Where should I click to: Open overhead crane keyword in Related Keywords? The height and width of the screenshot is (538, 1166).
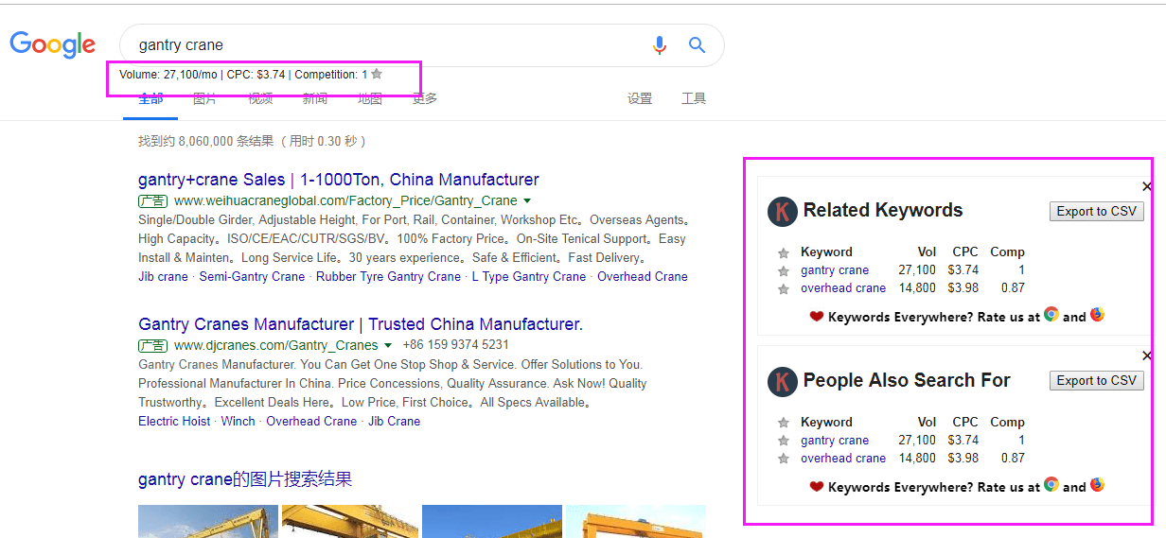coord(843,288)
